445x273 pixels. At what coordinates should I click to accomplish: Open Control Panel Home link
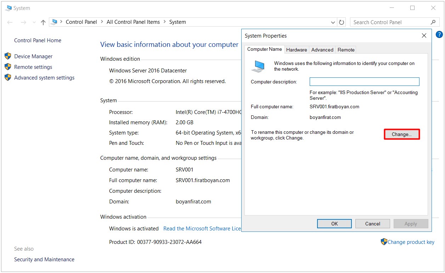point(38,40)
